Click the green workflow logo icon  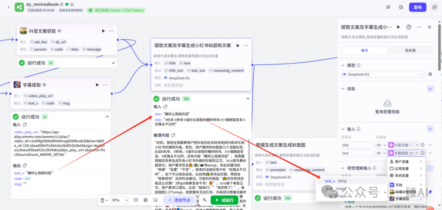pyautogui.click(x=20, y=7)
